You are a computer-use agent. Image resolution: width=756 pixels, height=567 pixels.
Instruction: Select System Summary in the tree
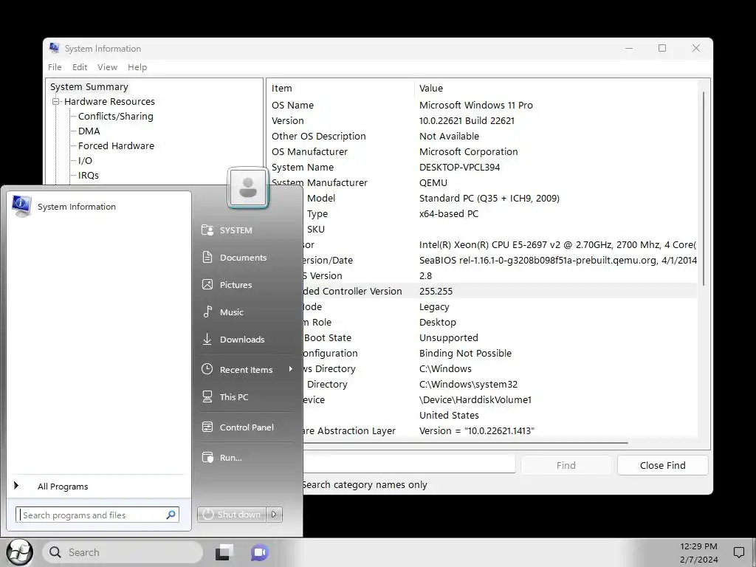(x=89, y=87)
